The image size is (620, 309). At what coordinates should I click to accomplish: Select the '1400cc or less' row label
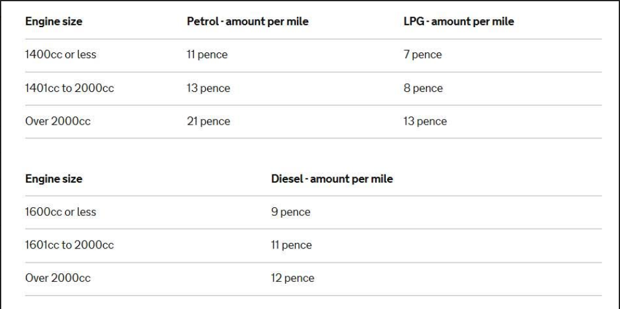pyautogui.click(x=60, y=54)
